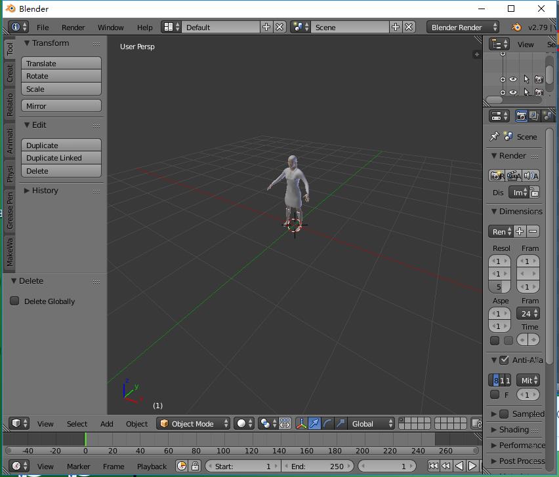Open the Object Mode dropdown
Screen dimensions: 559x477
pyautogui.click(x=194, y=424)
